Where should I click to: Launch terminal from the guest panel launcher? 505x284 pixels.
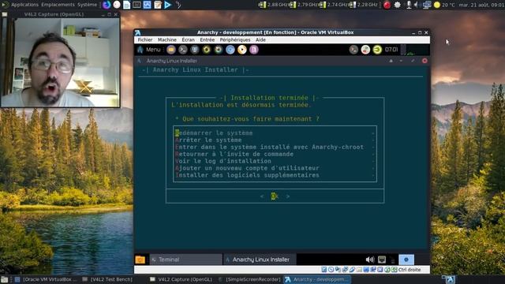(x=183, y=50)
